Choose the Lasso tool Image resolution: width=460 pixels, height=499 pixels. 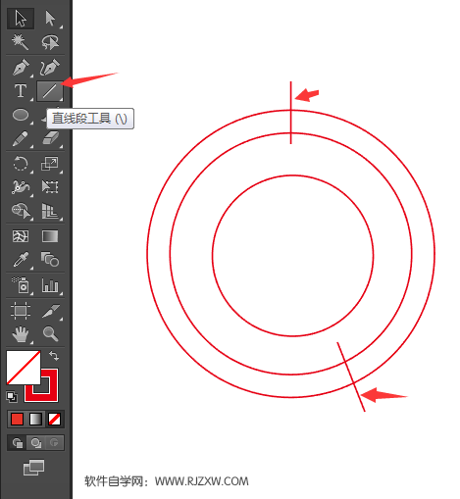[x=50, y=42]
